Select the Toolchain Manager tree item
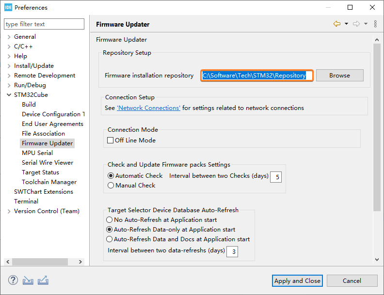384x295 pixels. (x=49, y=182)
